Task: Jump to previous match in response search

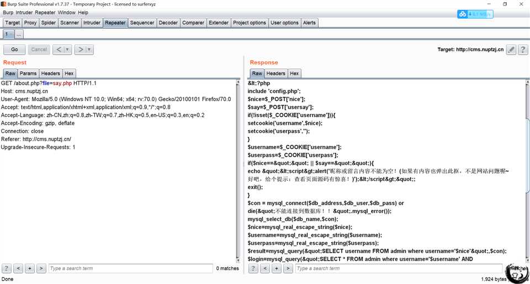Action: (x=265, y=269)
